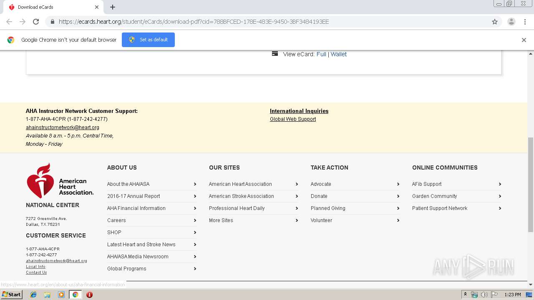Image resolution: width=534 pixels, height=300 pixels.
Task: Open the footer Local Info link
Action: (x=35, y=267)
